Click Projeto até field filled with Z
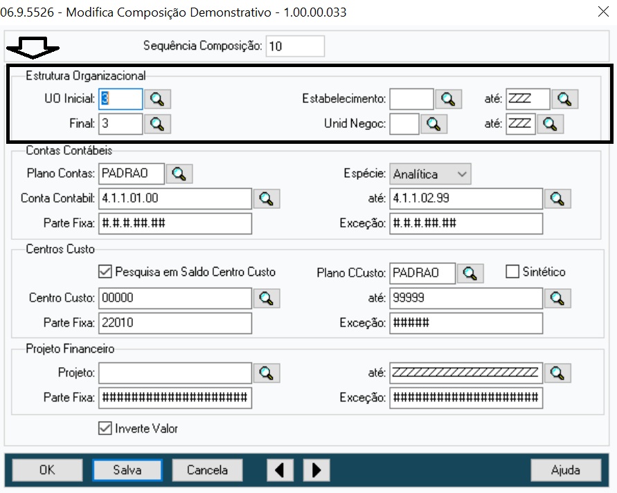Image resolution: width=617 pixels, height=493 pixels. 466,373
